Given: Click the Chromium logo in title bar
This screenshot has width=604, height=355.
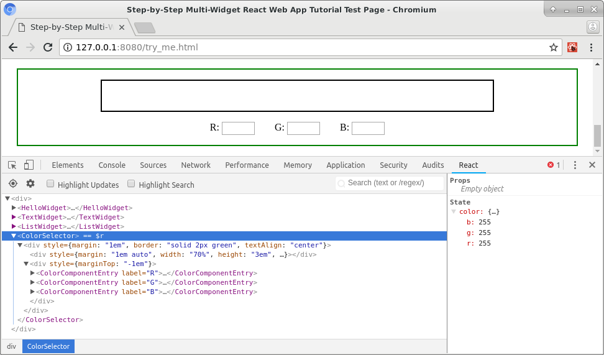Looking at the screenshot, I should pos(9,9).
